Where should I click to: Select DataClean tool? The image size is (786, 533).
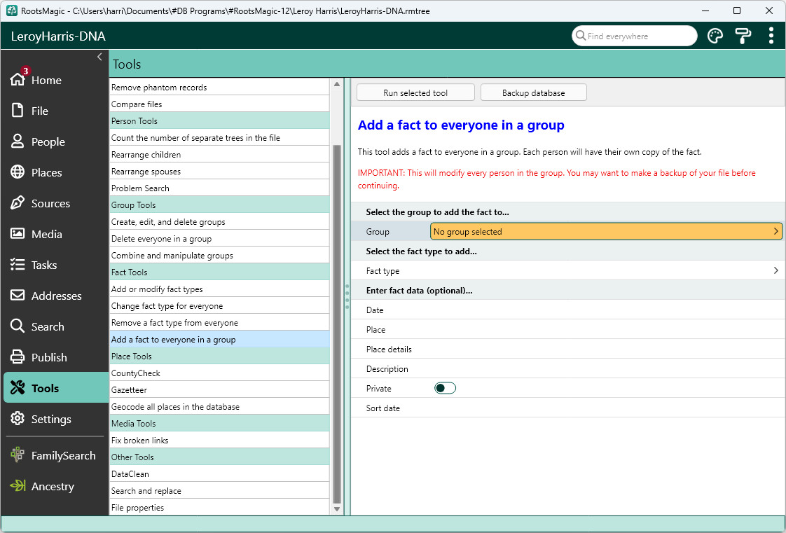pyautogui.click(x=219, y=473)
